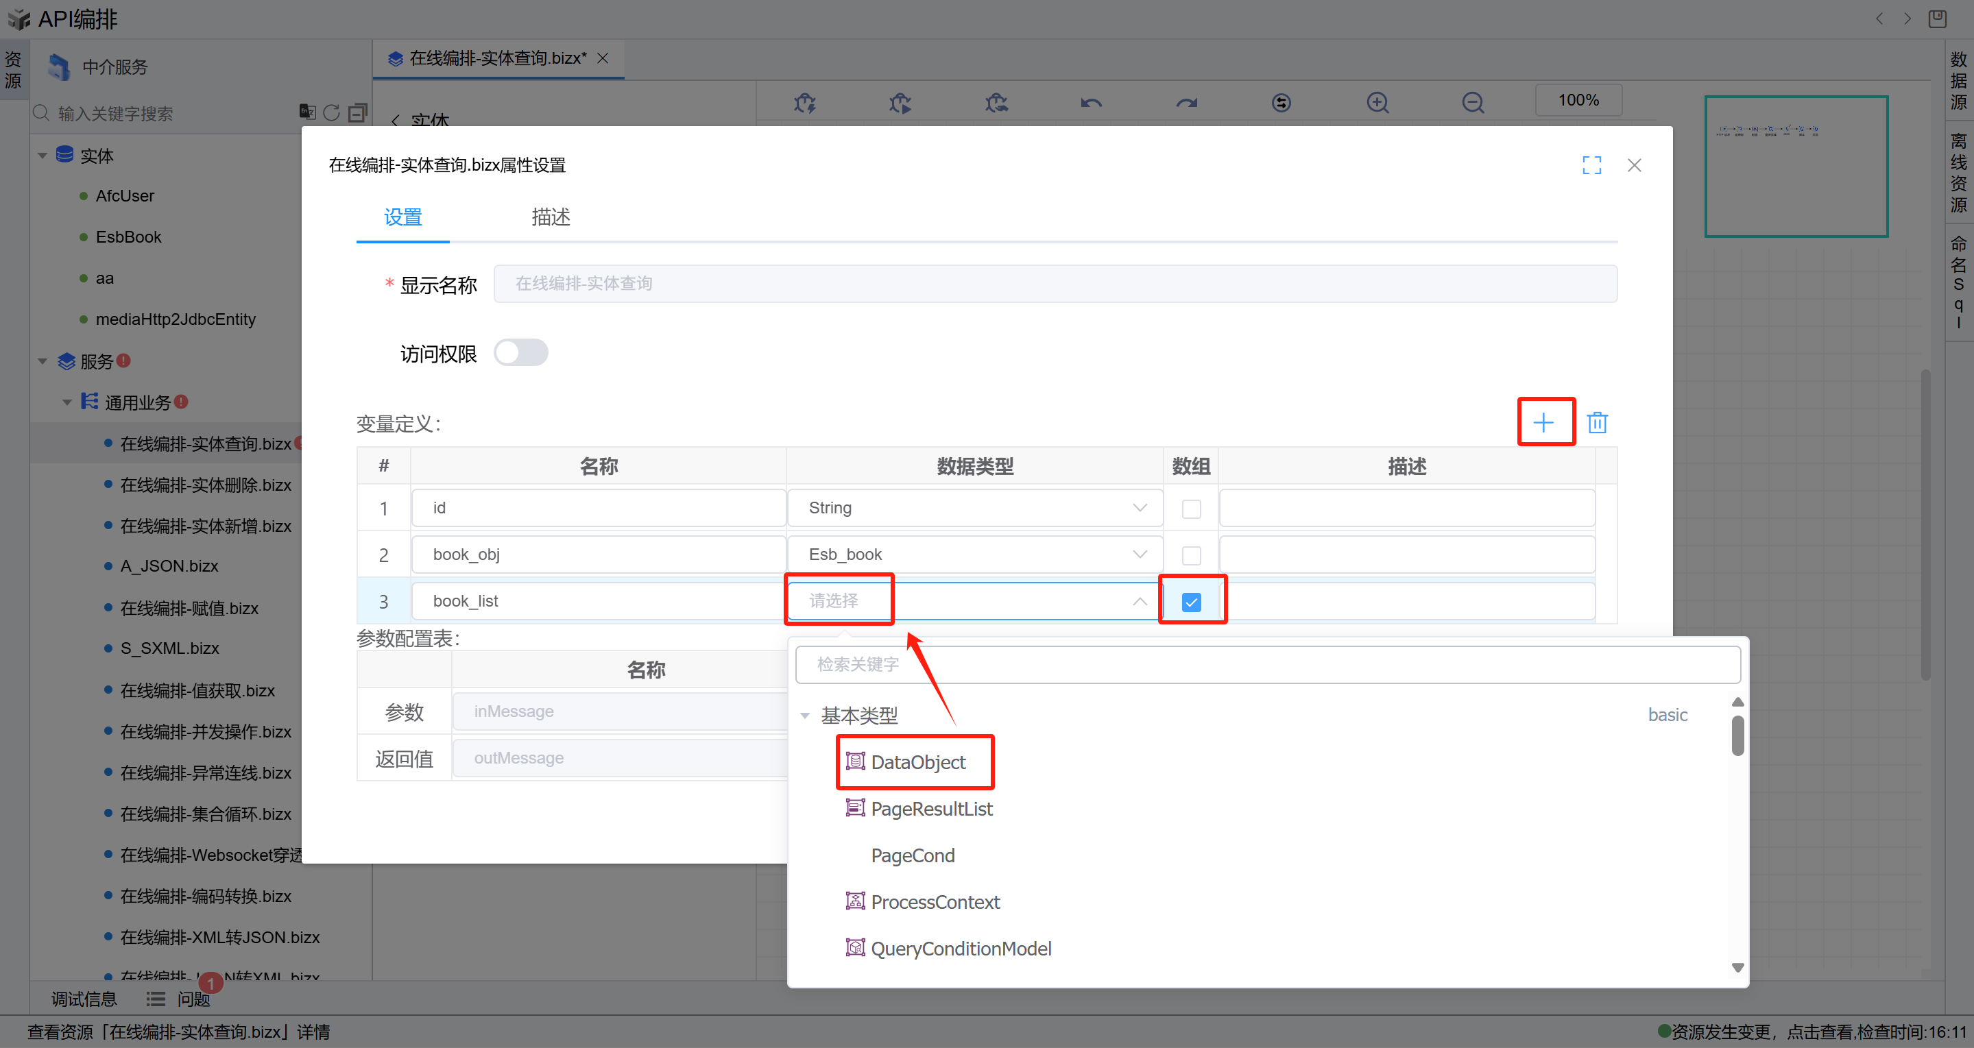Open the 问题 panel in the bottom bar
The image size is (1974, 1048).
pos(193,999)
